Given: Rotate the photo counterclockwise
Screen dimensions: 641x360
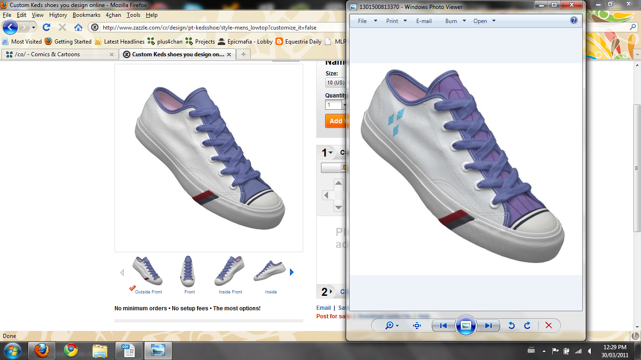Looking at the screenshot, I should pos(511,325).
